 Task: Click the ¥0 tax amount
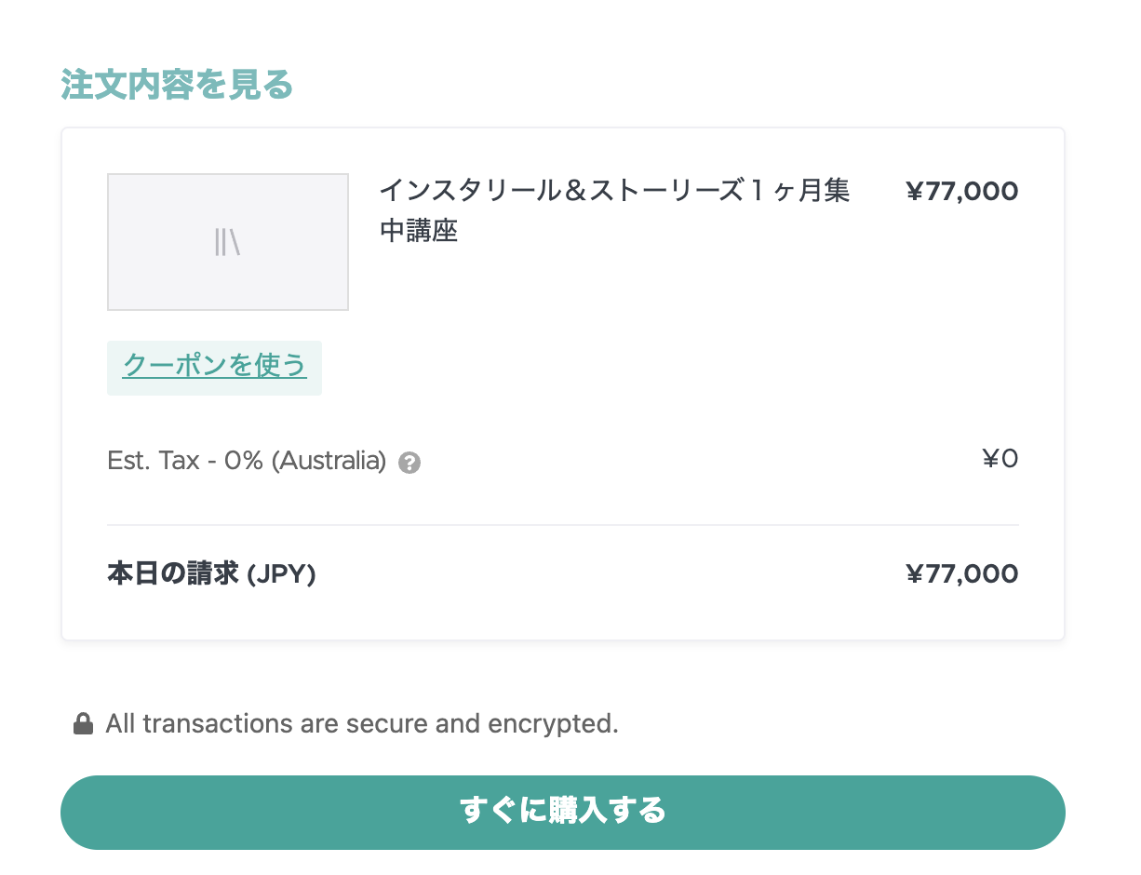1000,458
